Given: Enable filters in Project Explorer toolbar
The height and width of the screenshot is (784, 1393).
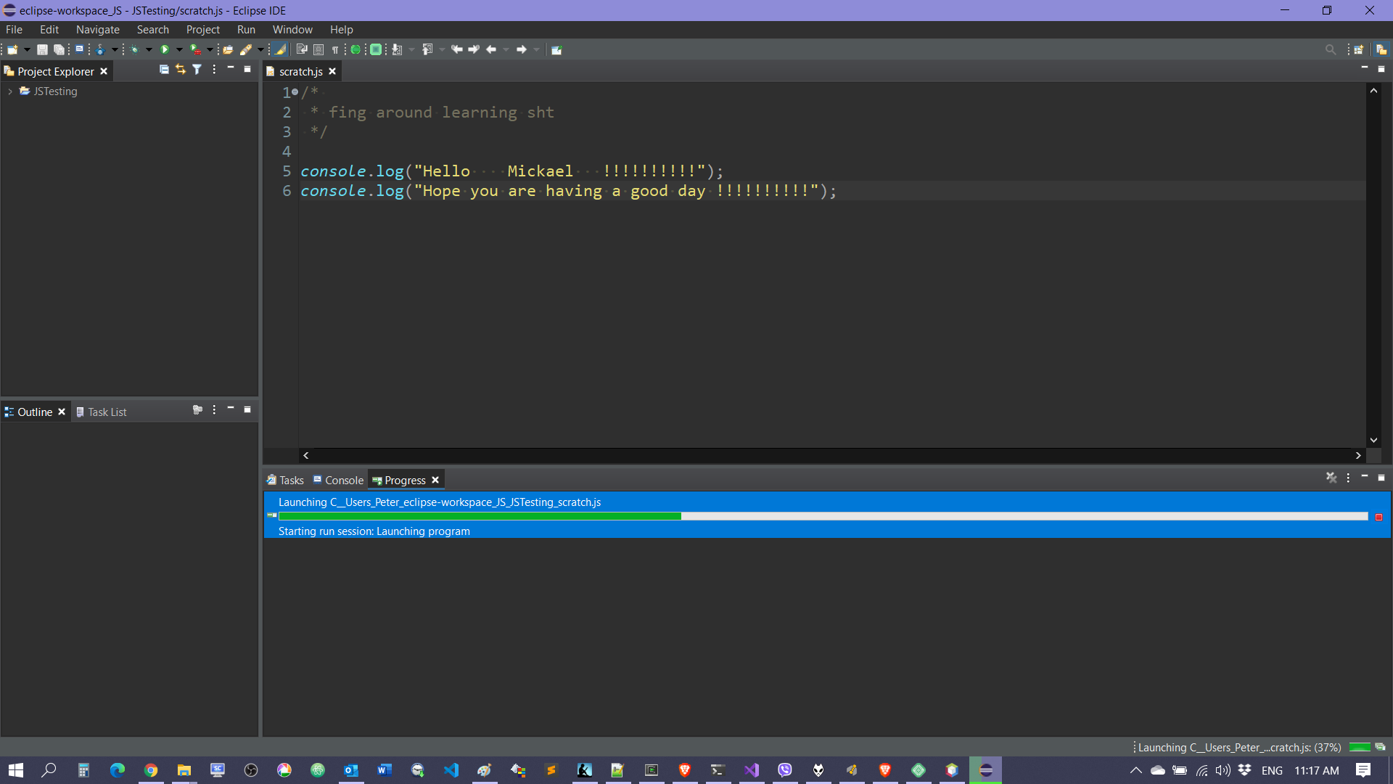Looking at the screenshot, I should (x=197, y=70).
